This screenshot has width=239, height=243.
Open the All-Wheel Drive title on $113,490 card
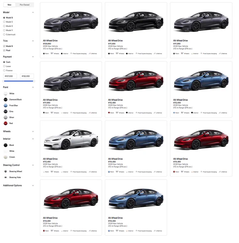point(50,159)
